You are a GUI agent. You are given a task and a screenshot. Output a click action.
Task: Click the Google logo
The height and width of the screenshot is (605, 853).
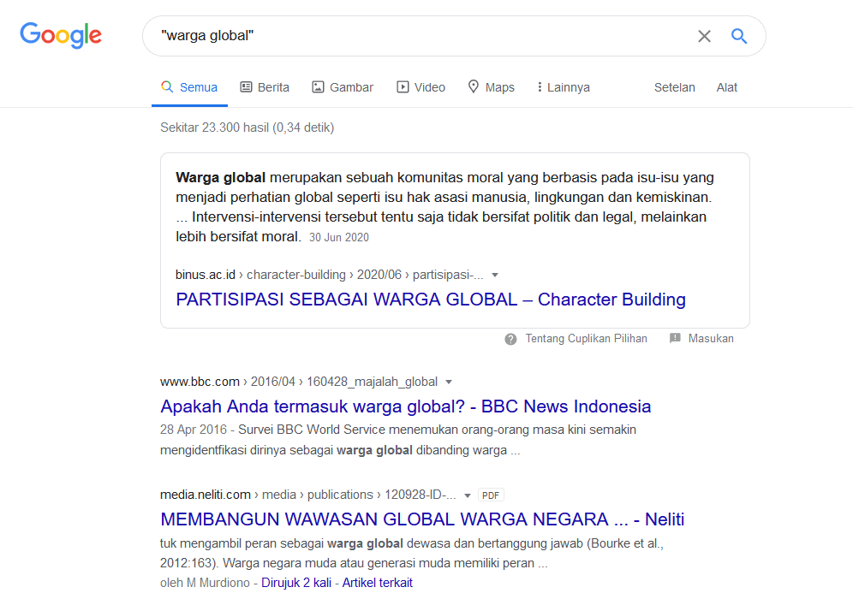point(61,35)
